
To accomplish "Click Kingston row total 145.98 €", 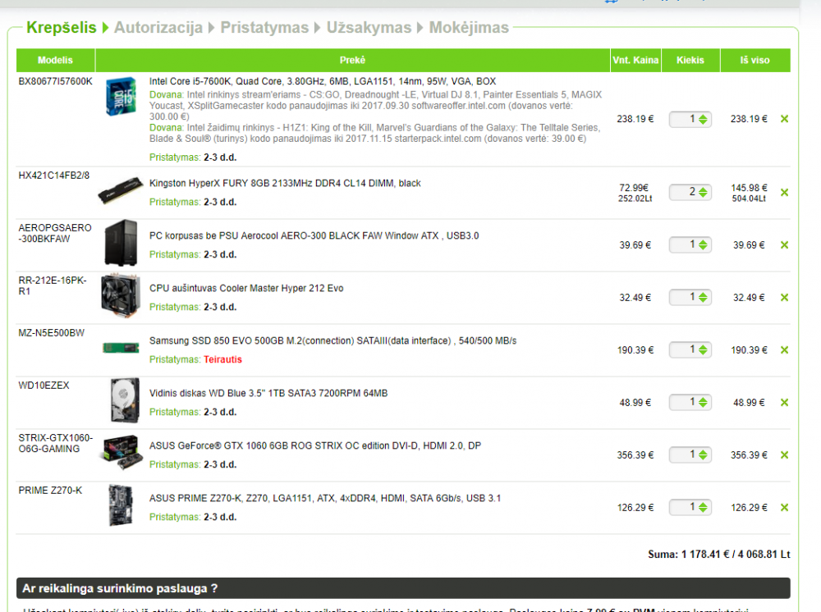I will coord(750,187).
